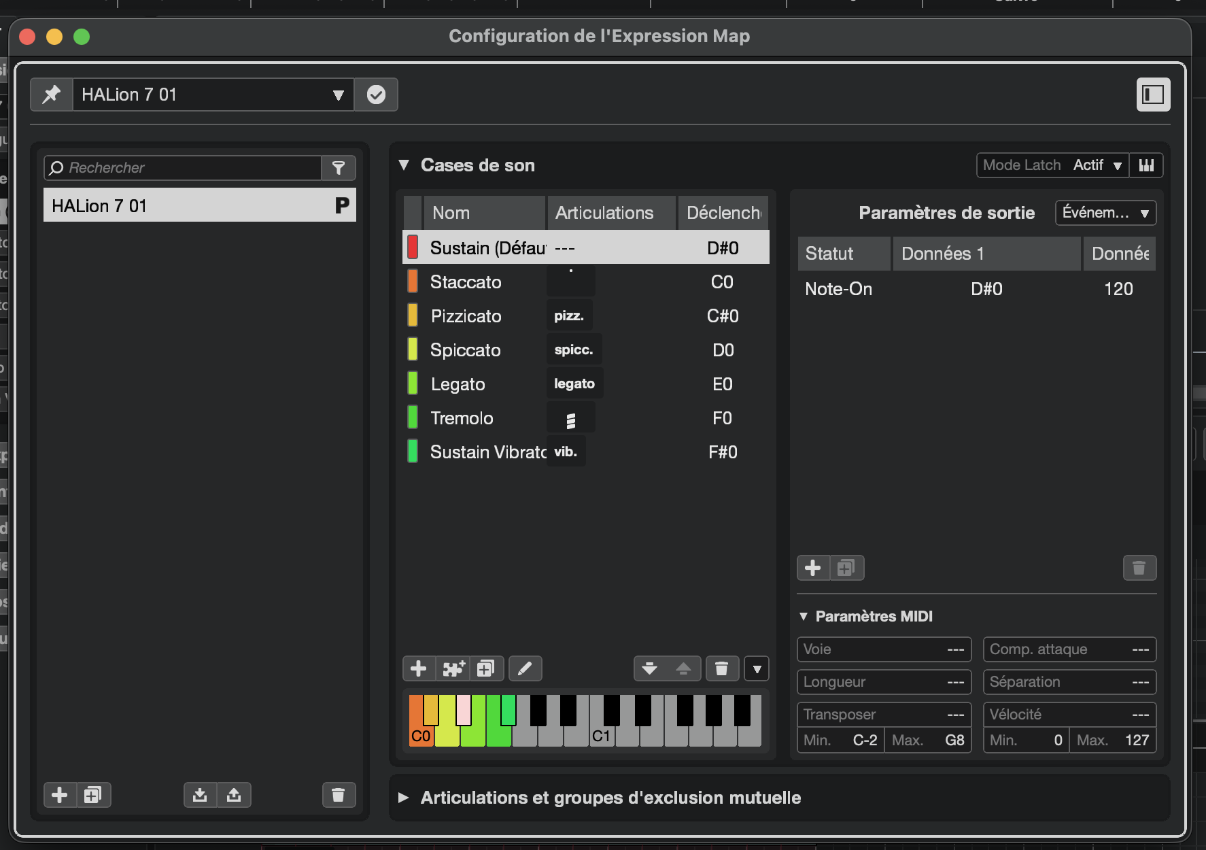Add a new sound slot with plus
This screenshot has height=850, width=1206.
coord(418,668)
